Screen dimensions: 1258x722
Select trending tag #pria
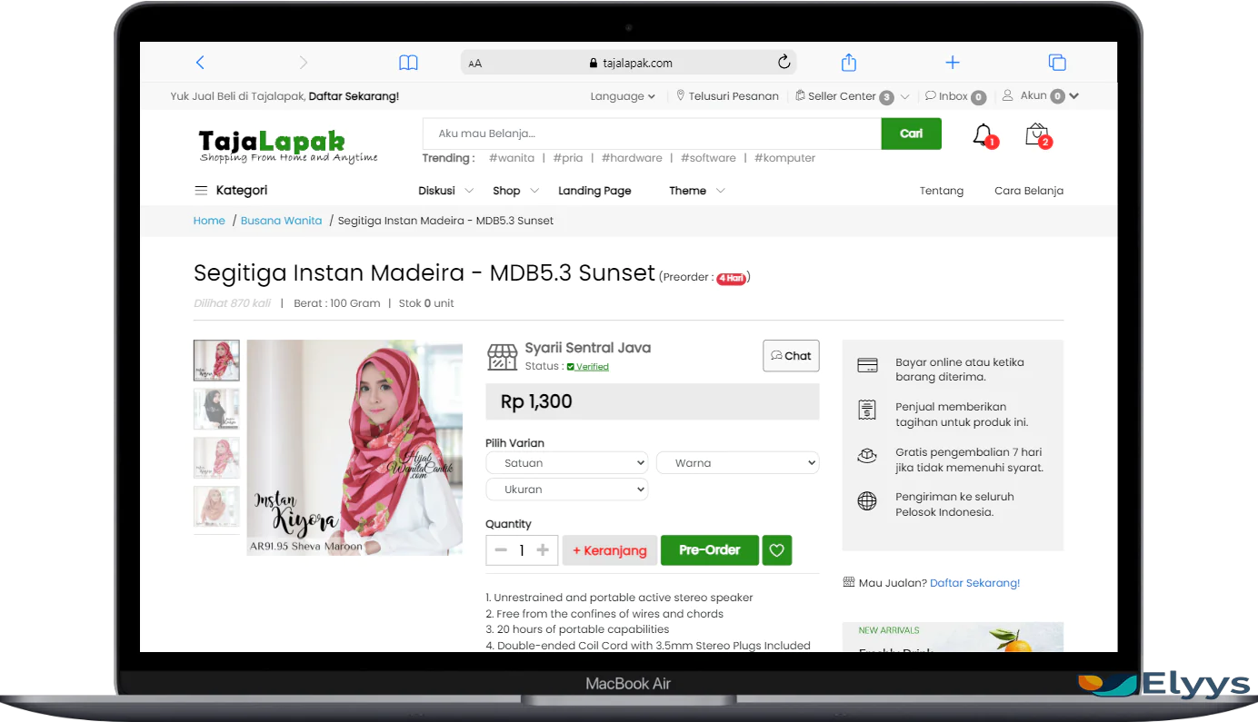coord(568,158)
